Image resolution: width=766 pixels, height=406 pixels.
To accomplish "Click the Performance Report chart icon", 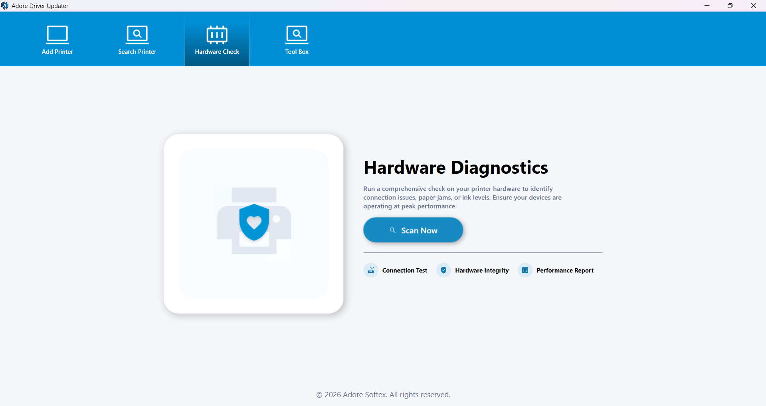I will click(x=525, y=270).
